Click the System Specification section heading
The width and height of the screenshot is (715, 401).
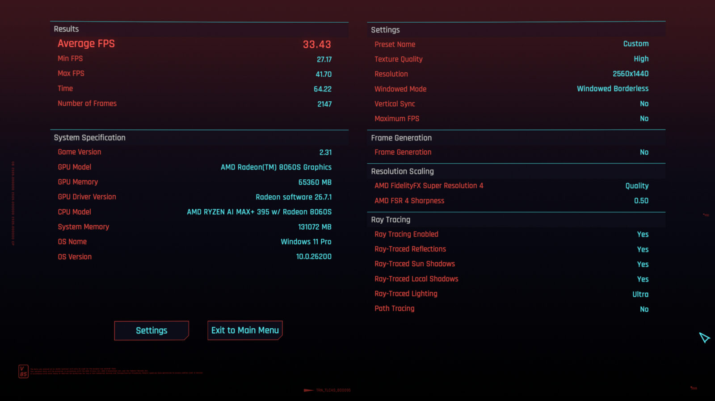[x=89, y=137]
